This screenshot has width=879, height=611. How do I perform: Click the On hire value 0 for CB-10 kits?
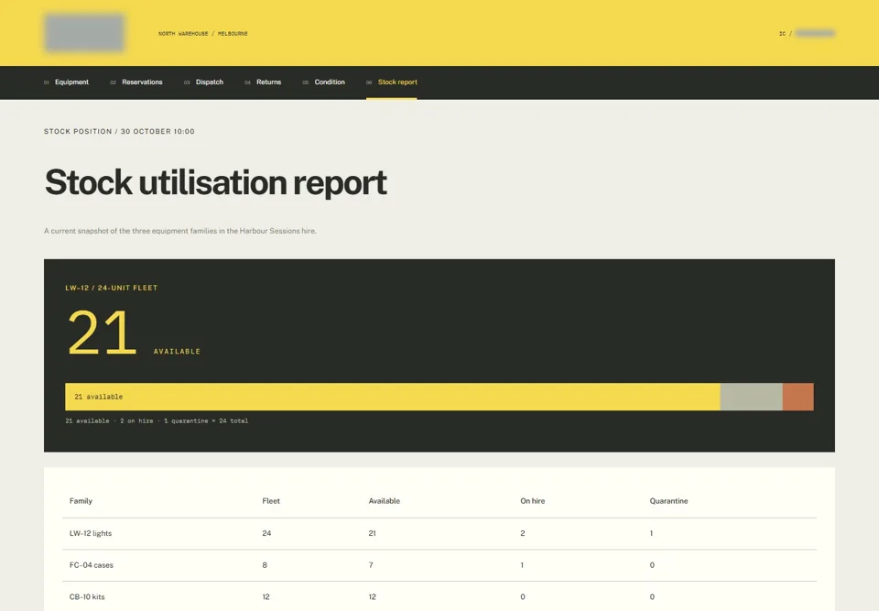[523, 597]
